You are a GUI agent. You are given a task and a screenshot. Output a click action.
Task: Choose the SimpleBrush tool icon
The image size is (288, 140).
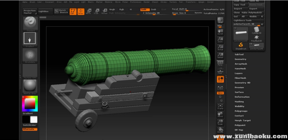coord(241,45)
